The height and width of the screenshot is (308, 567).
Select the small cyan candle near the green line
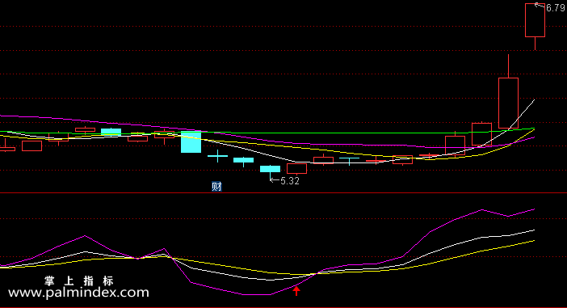coord(111,132)
